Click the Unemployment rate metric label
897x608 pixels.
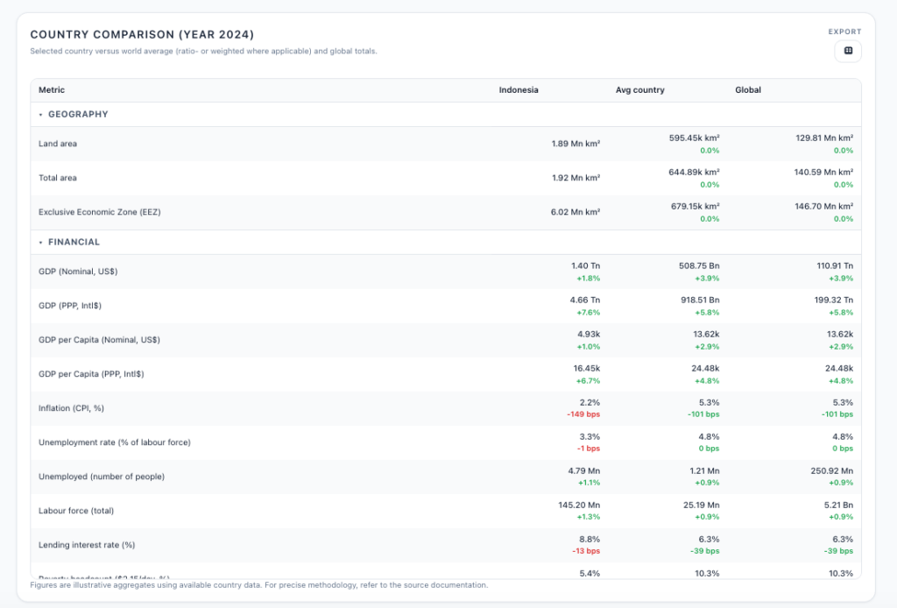coord(114,442)
